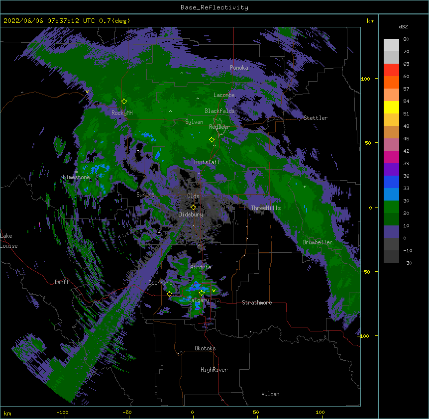Image resolution: width=429 pixels, height=419 pixels.
Task: Click the Sundre city label
Action: 145,195
